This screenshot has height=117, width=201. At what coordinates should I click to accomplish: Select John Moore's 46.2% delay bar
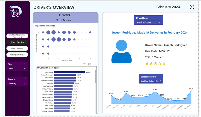click(x=69, y=72)
